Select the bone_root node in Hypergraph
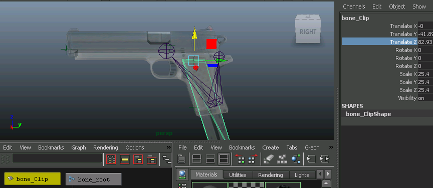The image size is (433, 188). tap(94, 179)
